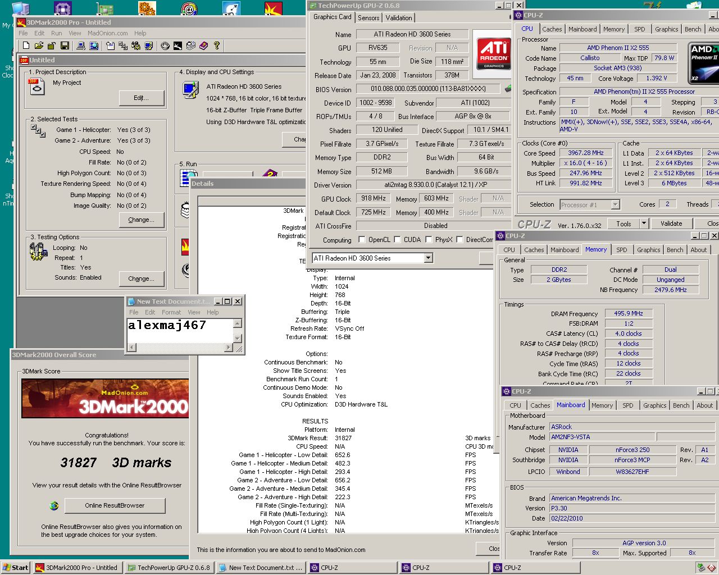Open Graphics tab in top CPU-Z window
719x575 pixels.
pyautogui.click(x=666, y=29)
